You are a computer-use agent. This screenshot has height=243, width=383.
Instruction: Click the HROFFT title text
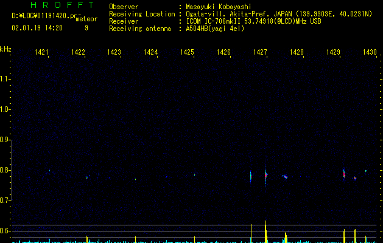pyautogui.click(x=63, y=5)
